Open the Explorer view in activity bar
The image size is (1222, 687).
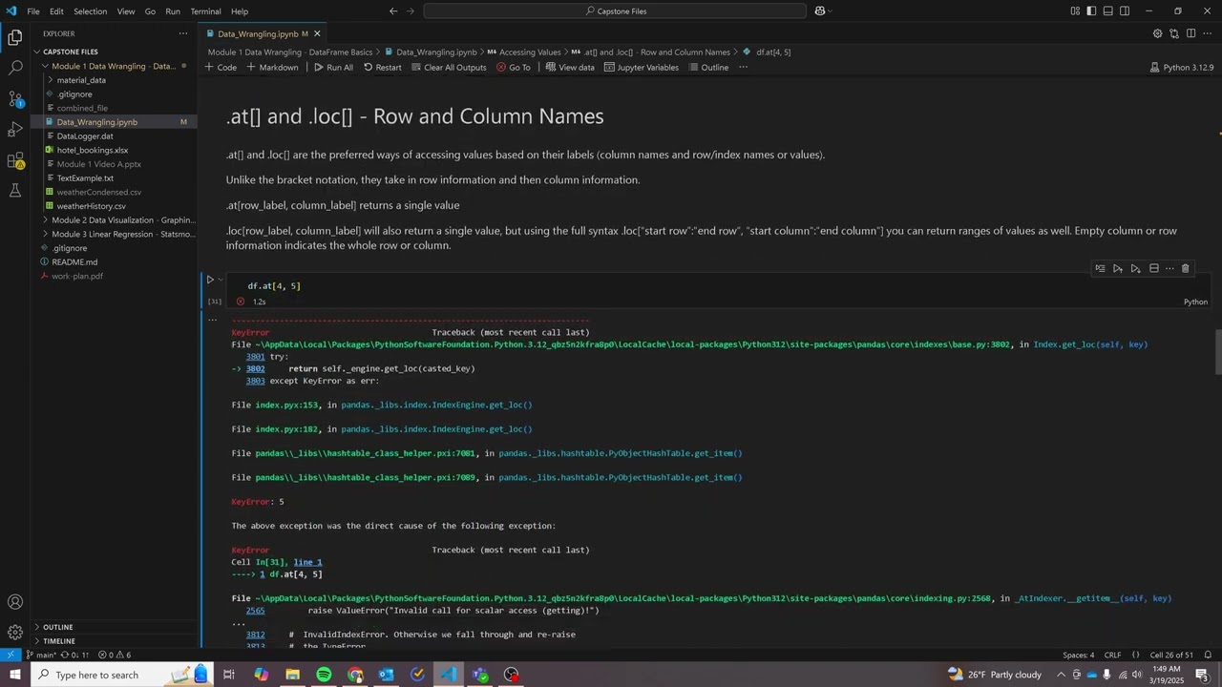(15, 38)
